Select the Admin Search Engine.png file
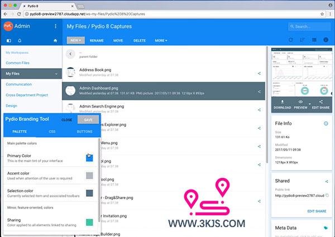Image resolution: width=335 pixels, height=237 pixels. [164, 109]
